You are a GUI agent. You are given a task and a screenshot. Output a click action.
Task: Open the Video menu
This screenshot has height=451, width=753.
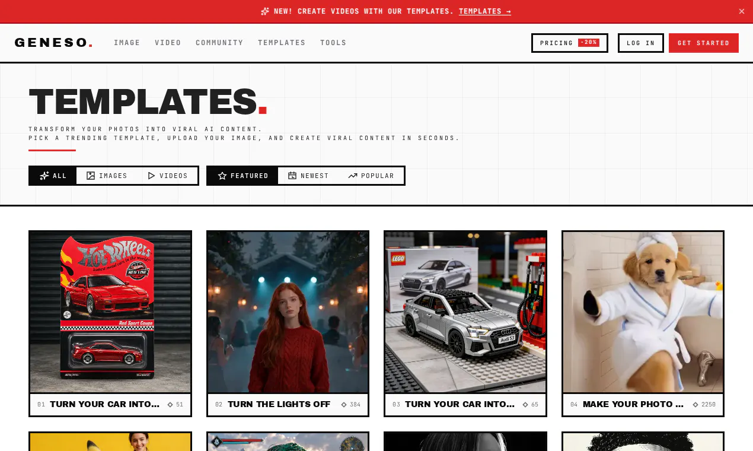pyautogui.click(x=168, y=43)
